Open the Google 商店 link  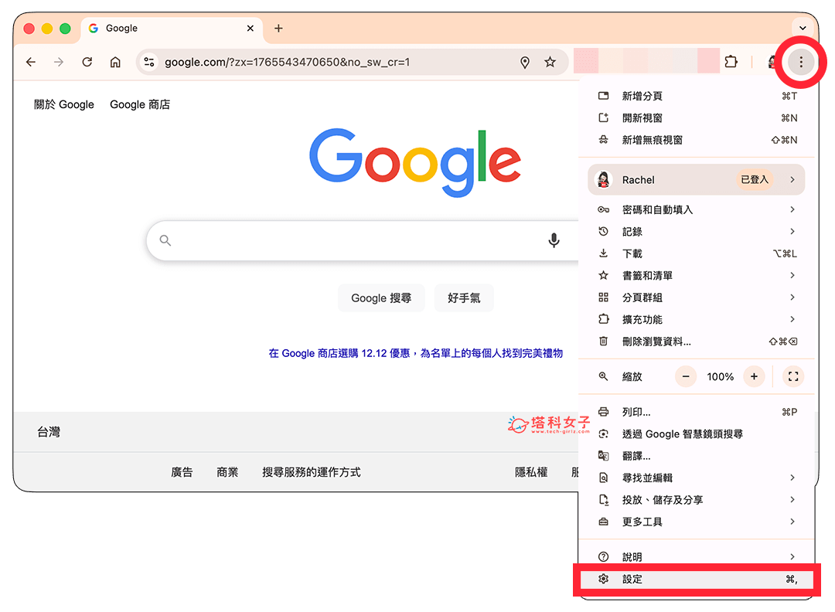click(x=140, y=104)
